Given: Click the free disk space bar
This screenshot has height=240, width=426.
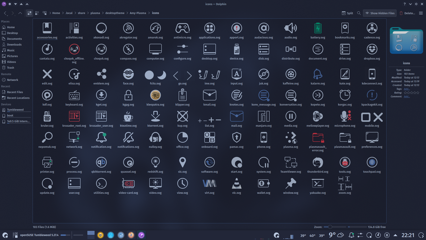Looking at the screenshot, I should 357,227.
